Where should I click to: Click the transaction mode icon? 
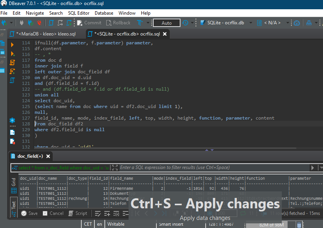point(140,23)
